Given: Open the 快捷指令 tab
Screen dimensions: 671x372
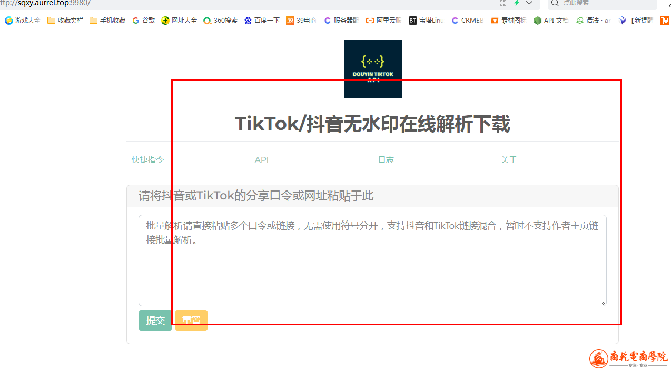Looking at the screenshot, I should click(147, 160).
